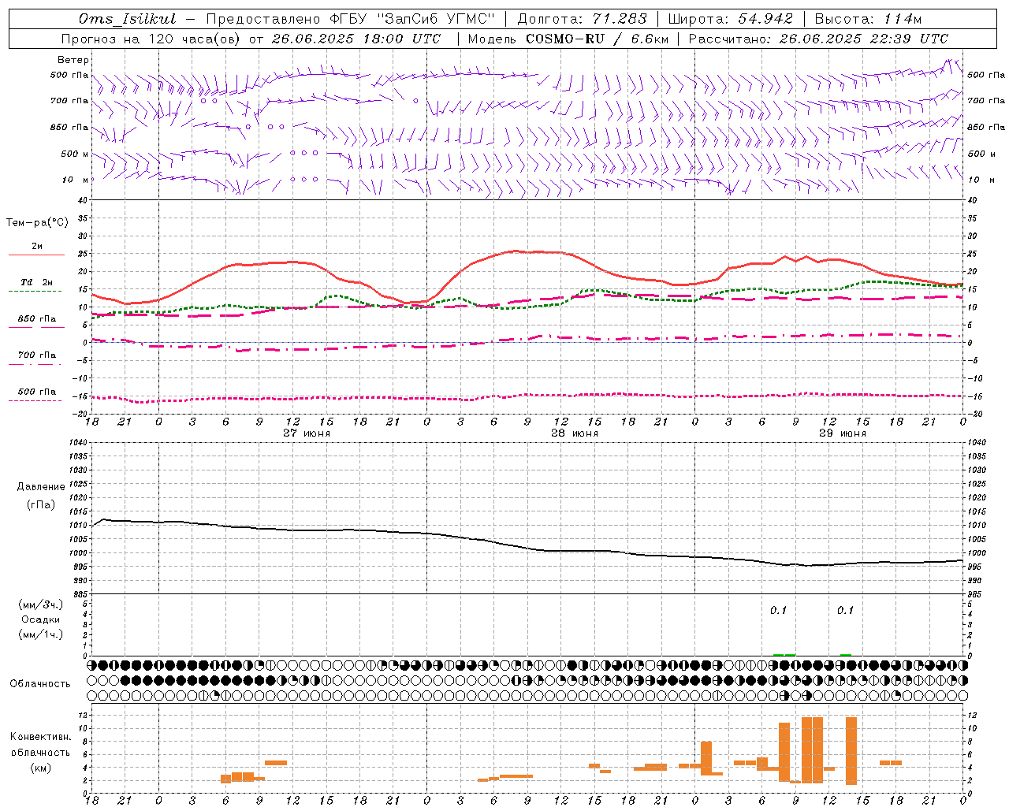Click the 10 м wind level label on the left
This screenshot has width=1009, height=807.
(x=75, y=180)
